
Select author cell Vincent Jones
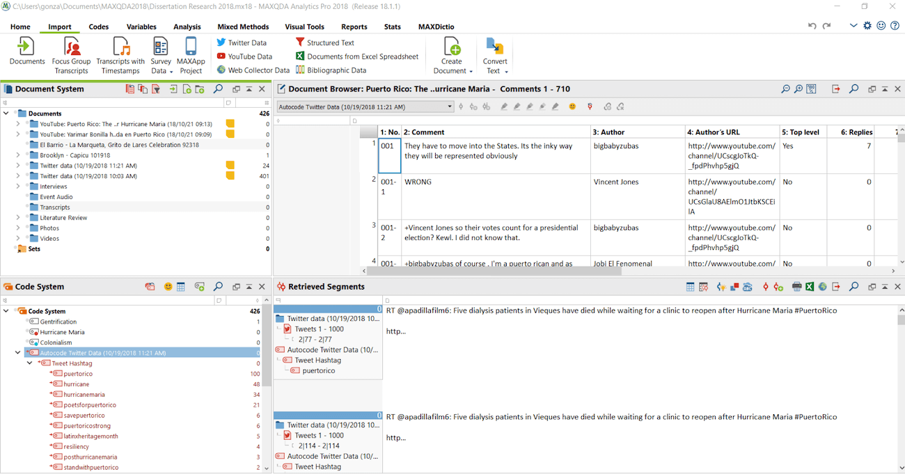(637, 197)
